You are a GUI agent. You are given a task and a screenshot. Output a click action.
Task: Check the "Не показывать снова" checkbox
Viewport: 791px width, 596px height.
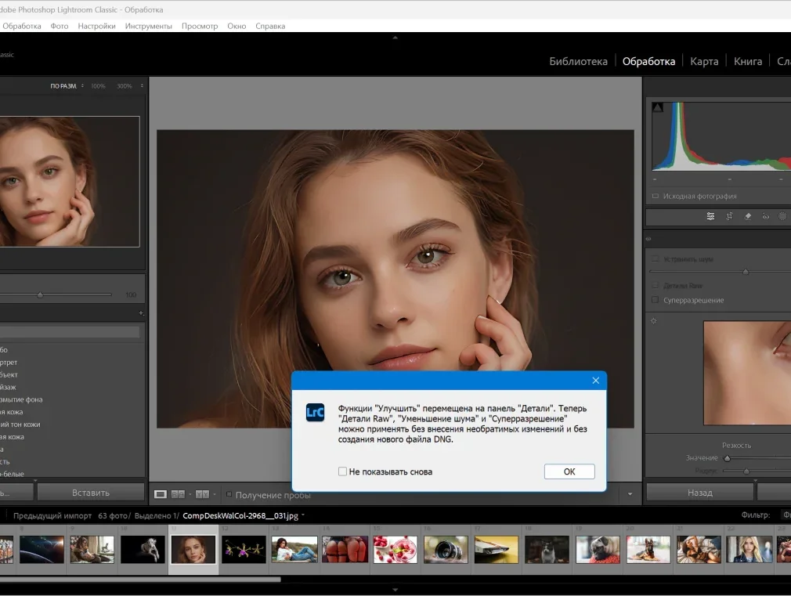342,471
